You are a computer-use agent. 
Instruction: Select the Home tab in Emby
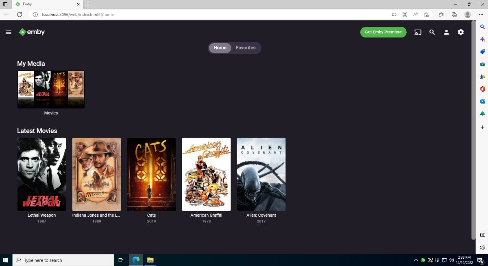coord(220,48)
